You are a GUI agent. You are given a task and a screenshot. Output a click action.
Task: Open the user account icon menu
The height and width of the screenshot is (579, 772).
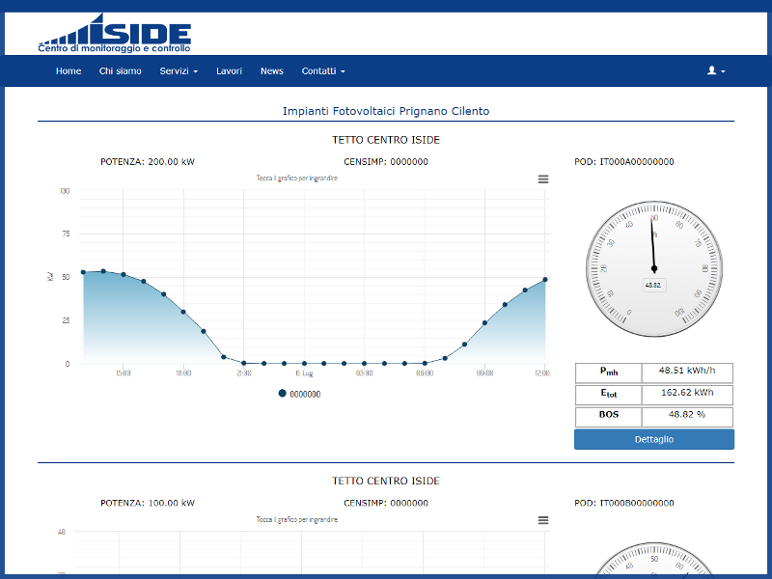click(716, 70)
